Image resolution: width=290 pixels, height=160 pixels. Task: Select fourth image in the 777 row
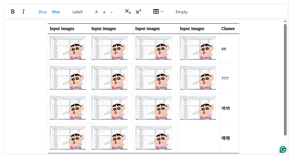198,78
